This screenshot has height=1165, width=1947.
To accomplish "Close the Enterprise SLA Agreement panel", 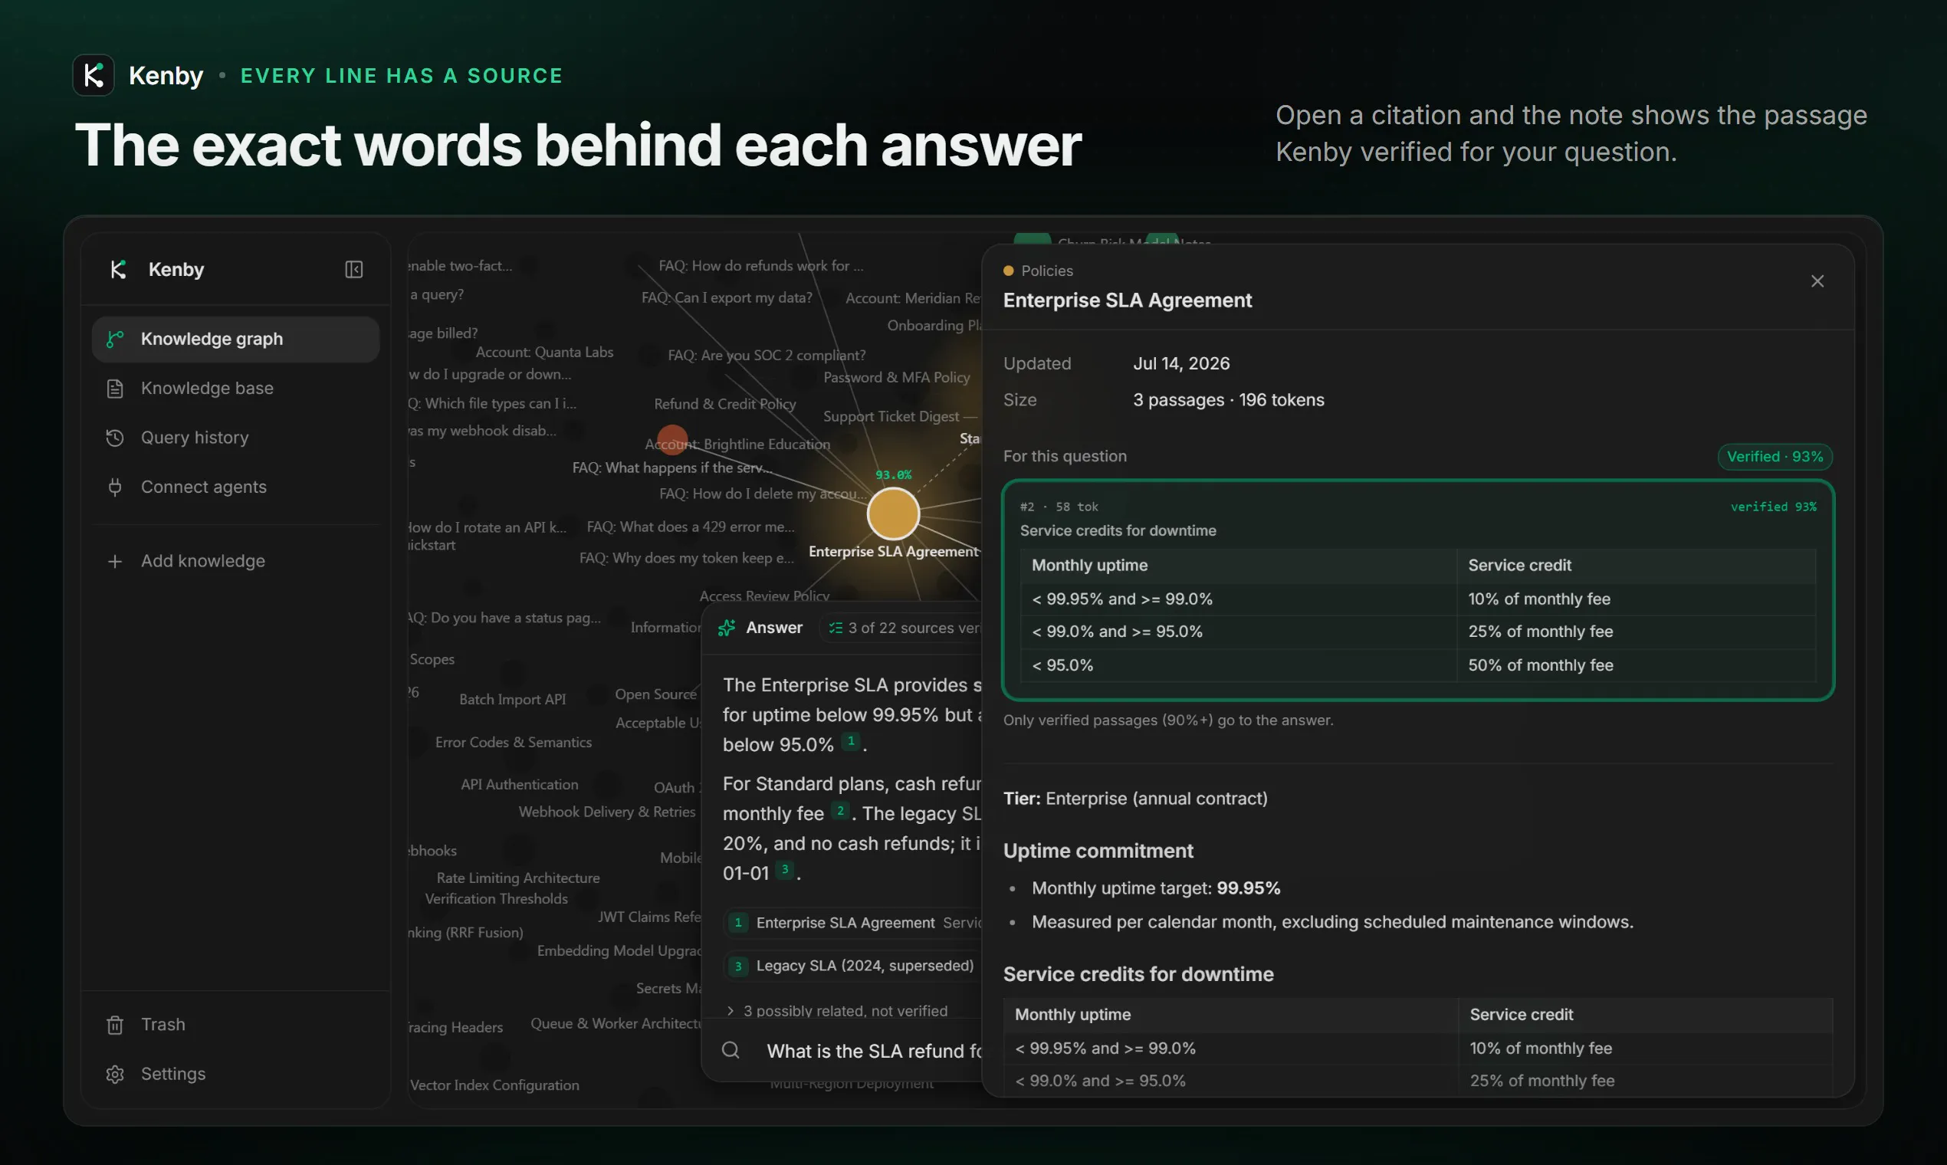I will [x=1817, y=281].
